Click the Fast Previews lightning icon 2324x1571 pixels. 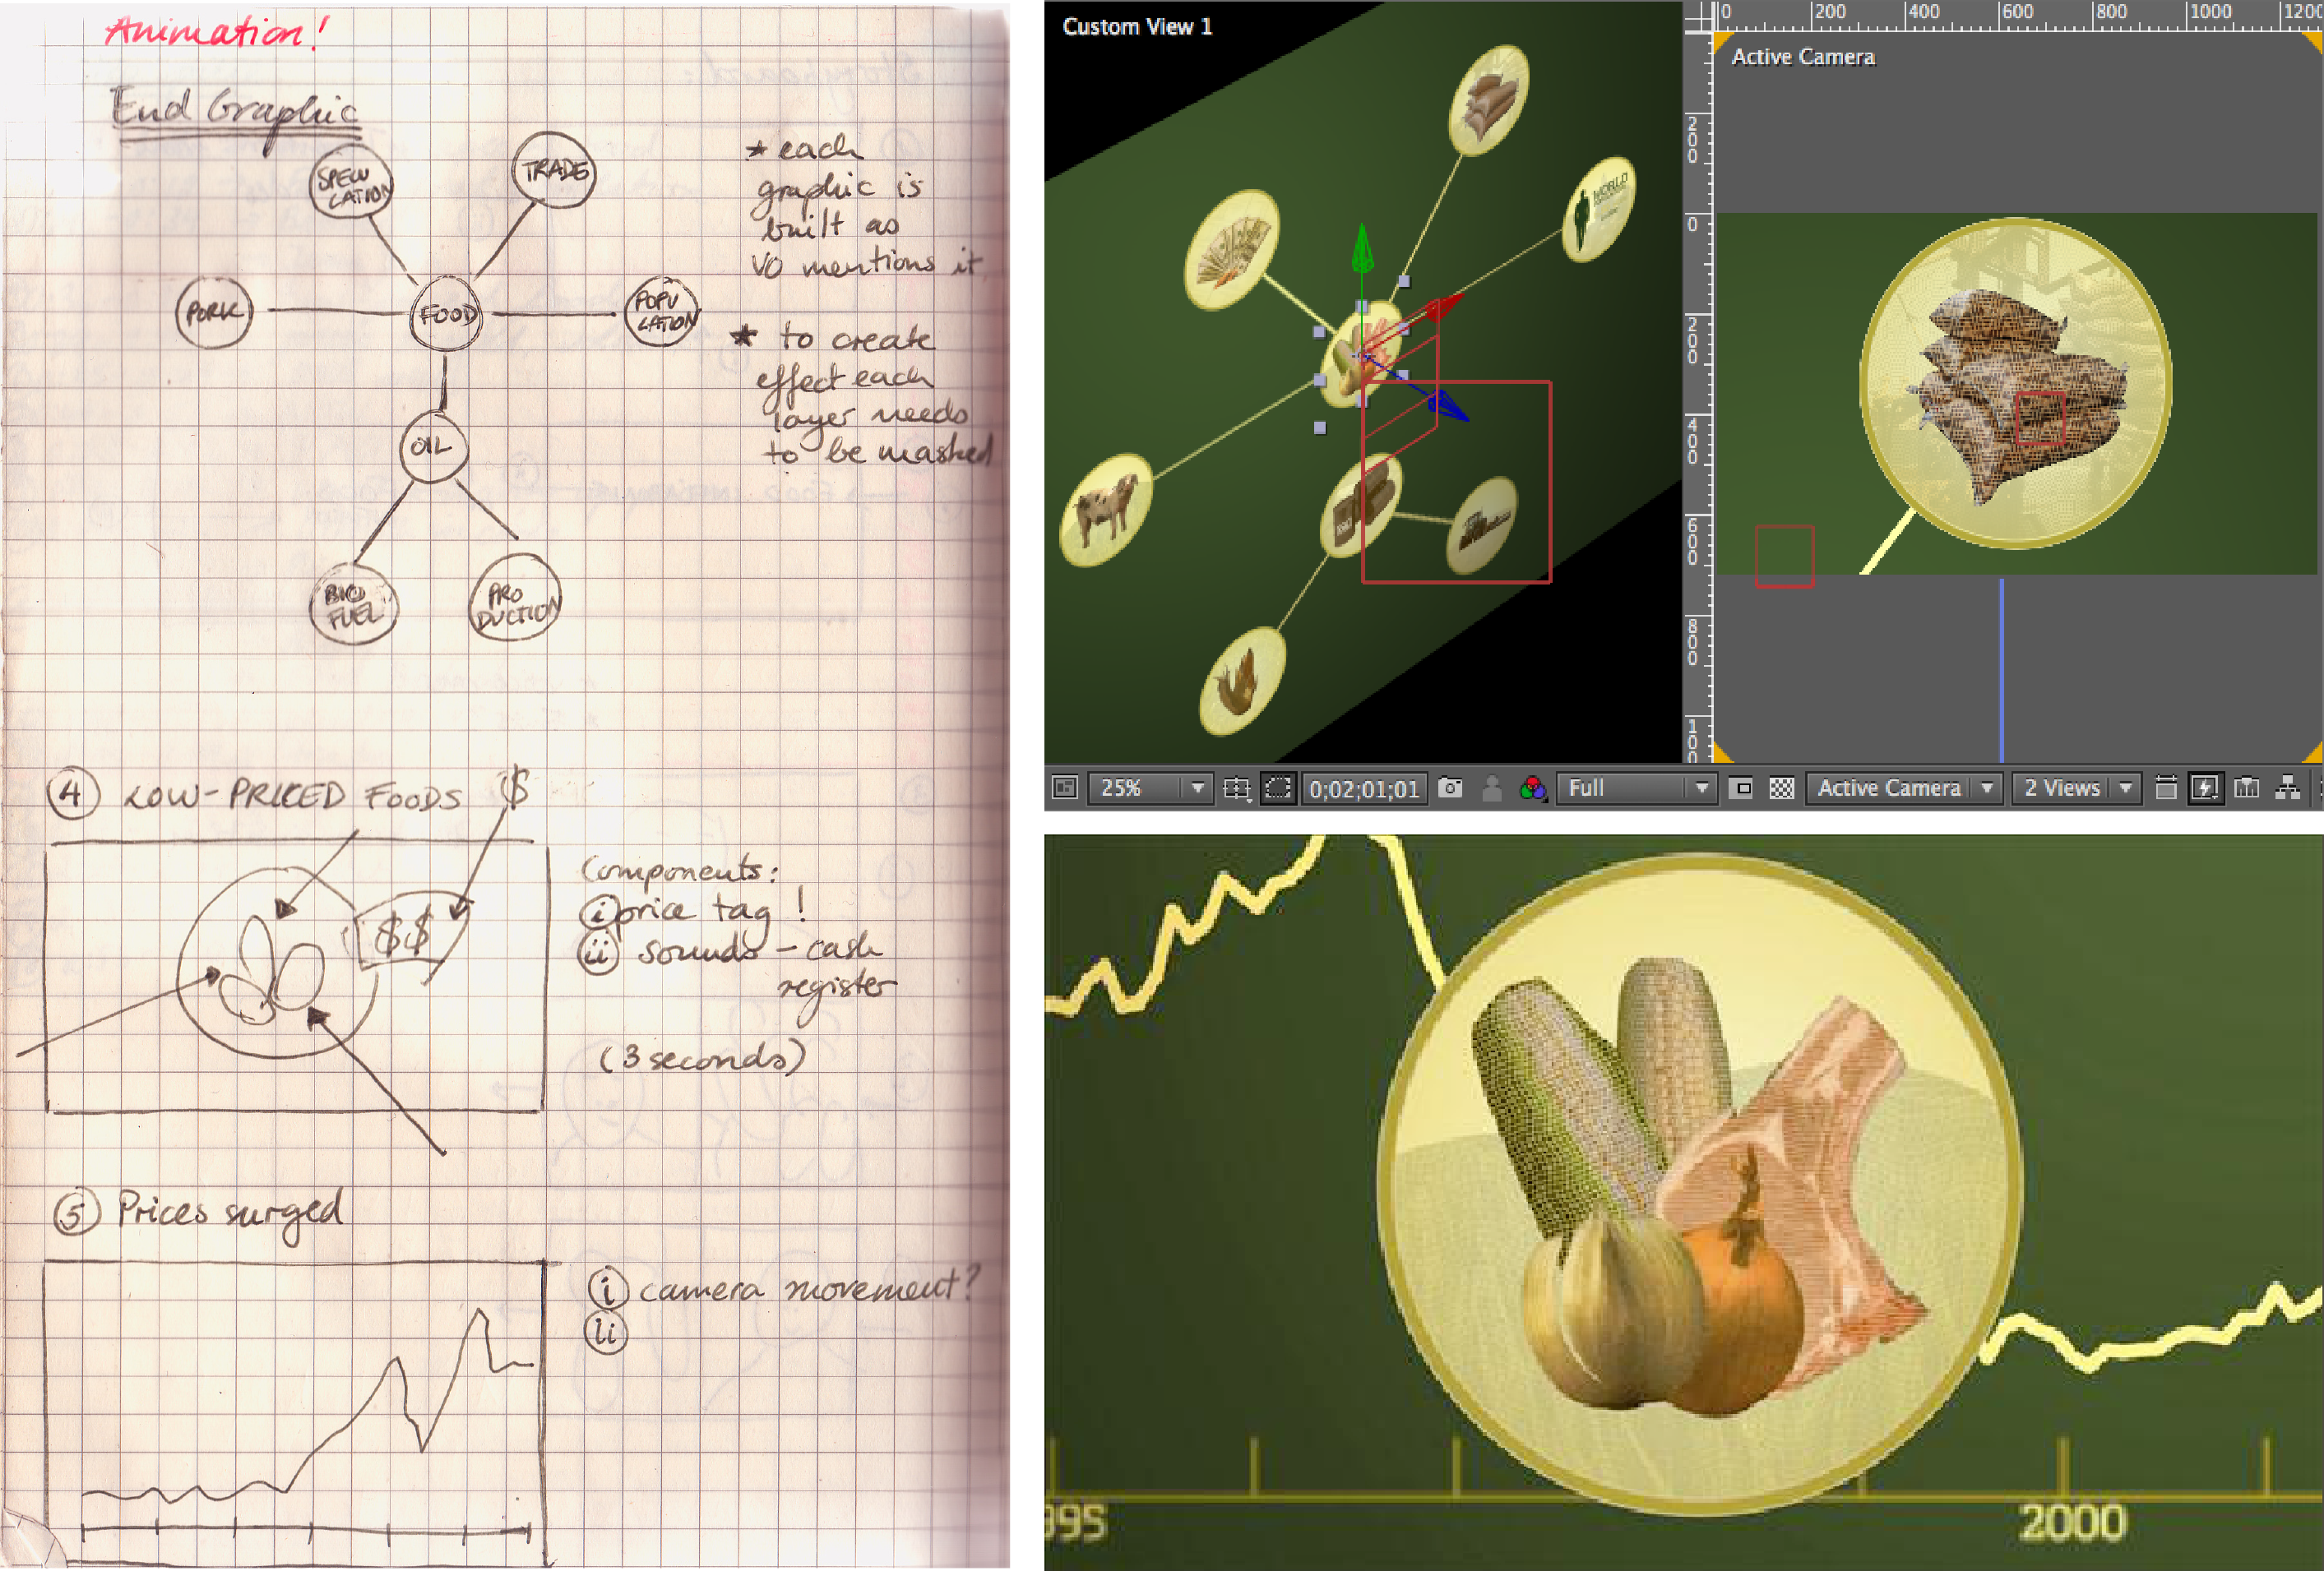pyautogui.click(x=2205, y=788)
